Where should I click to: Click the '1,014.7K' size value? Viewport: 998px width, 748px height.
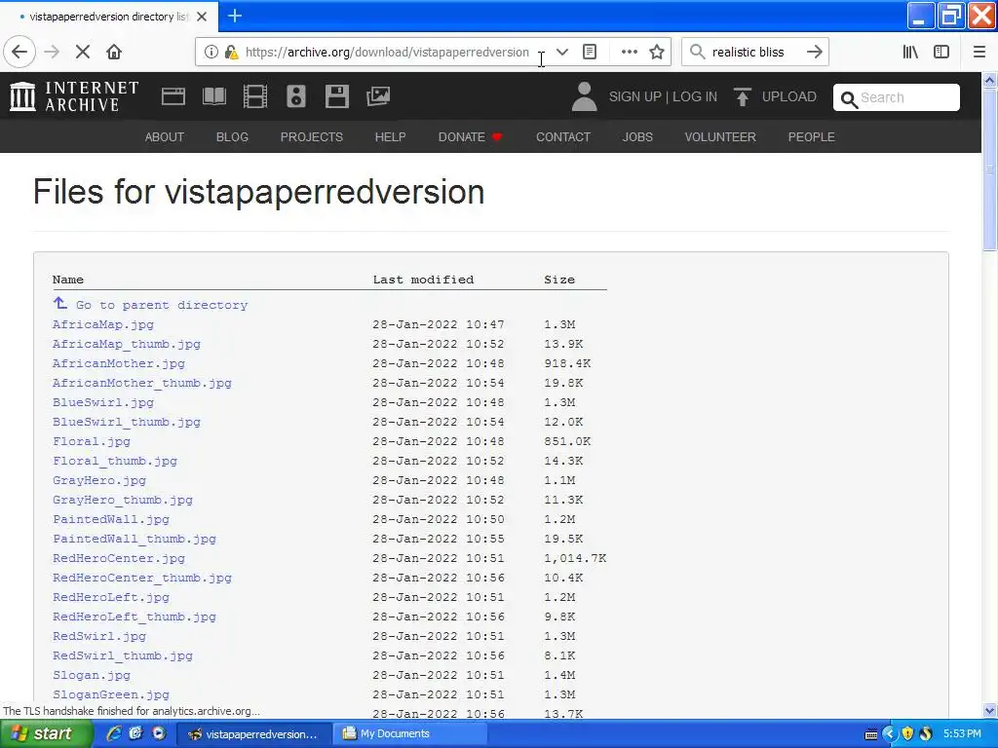tap(575, 558)
